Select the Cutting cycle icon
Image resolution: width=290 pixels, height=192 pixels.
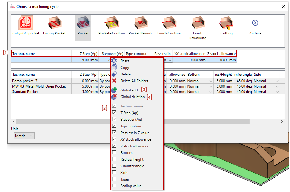tap(226, 23)
